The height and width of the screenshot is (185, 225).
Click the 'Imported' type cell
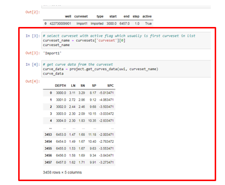point(97,24)
